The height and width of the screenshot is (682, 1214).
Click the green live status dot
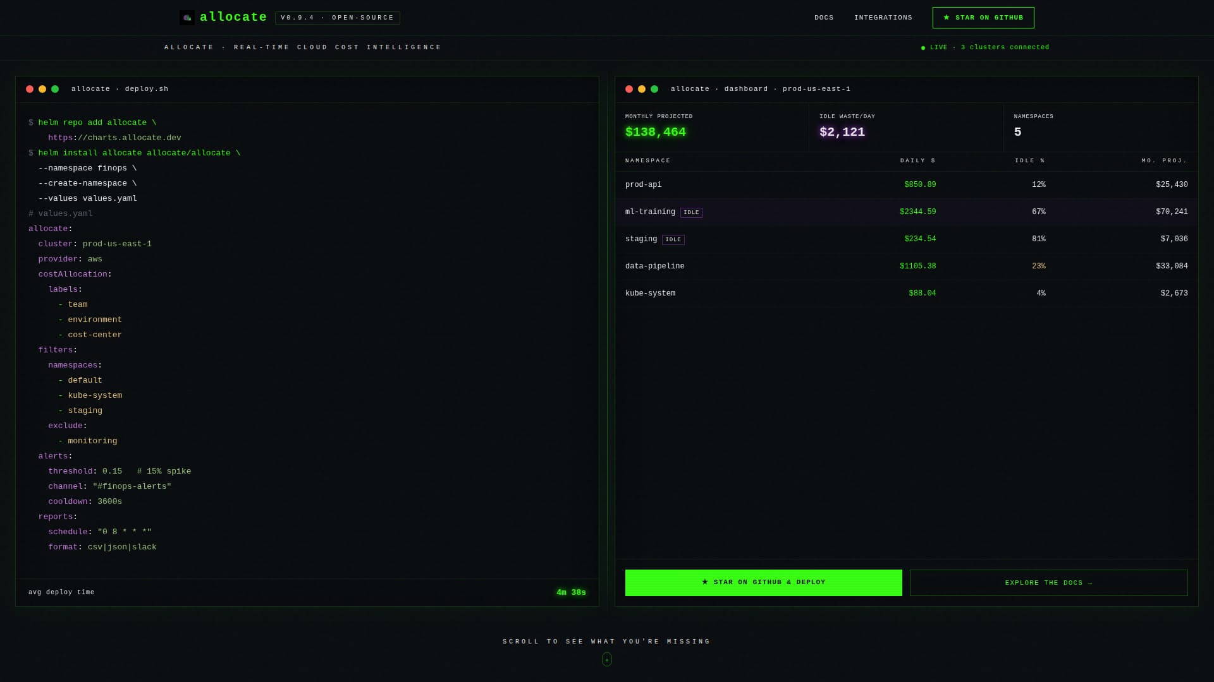[923, 48]
